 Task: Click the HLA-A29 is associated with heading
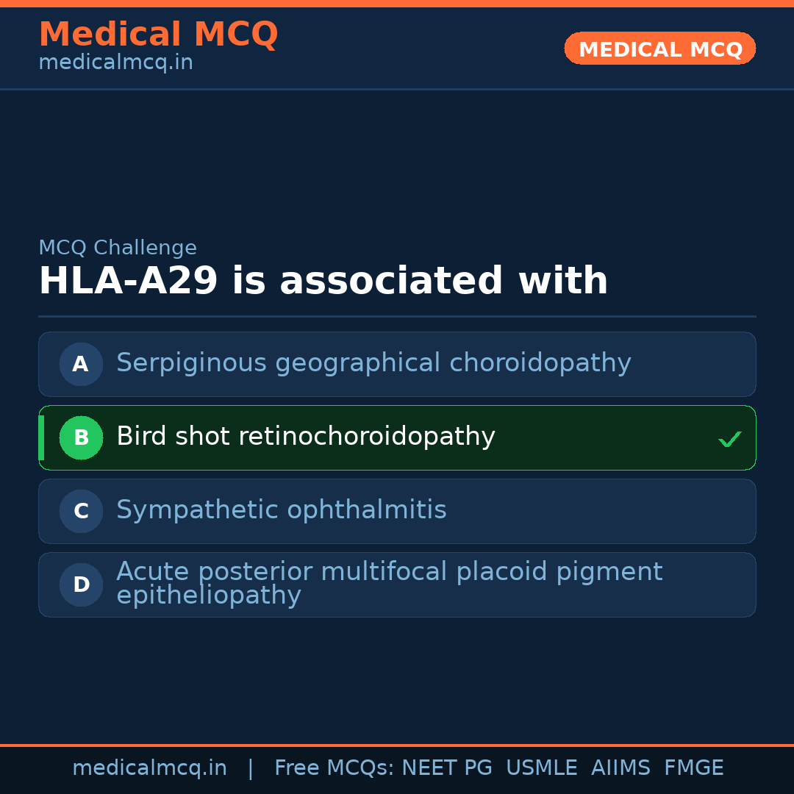323,282
